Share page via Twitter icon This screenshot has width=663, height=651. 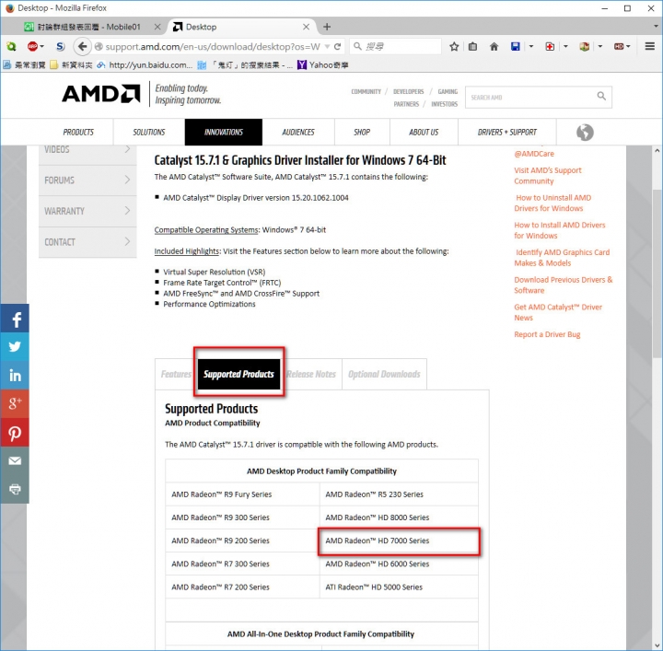point(15,347)
